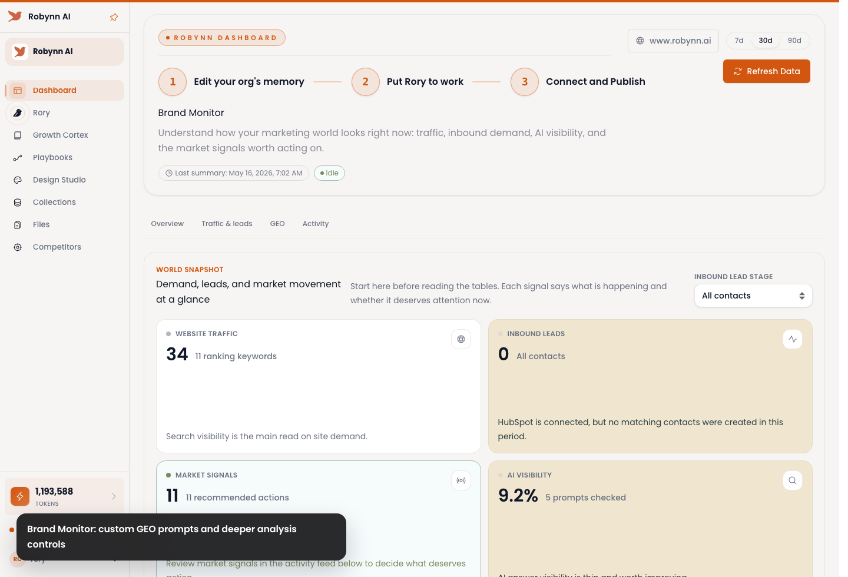Viewport: 848px width, 577px height.
Task: Click the 0 inbound leads value
Action: (x=503, y=354)
